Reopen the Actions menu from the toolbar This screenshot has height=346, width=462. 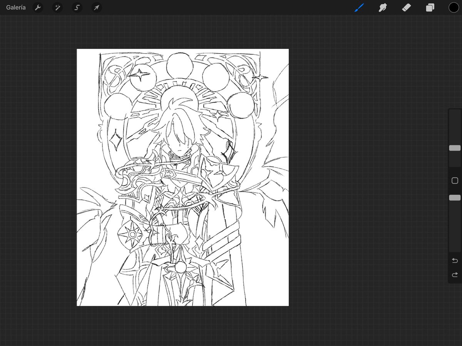coord(38,7)
